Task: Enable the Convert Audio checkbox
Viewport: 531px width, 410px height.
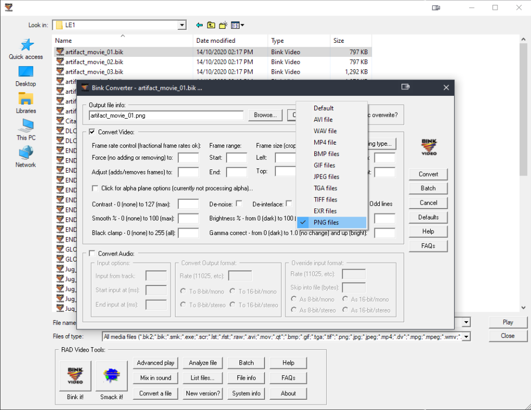Action: pos(92,253)
